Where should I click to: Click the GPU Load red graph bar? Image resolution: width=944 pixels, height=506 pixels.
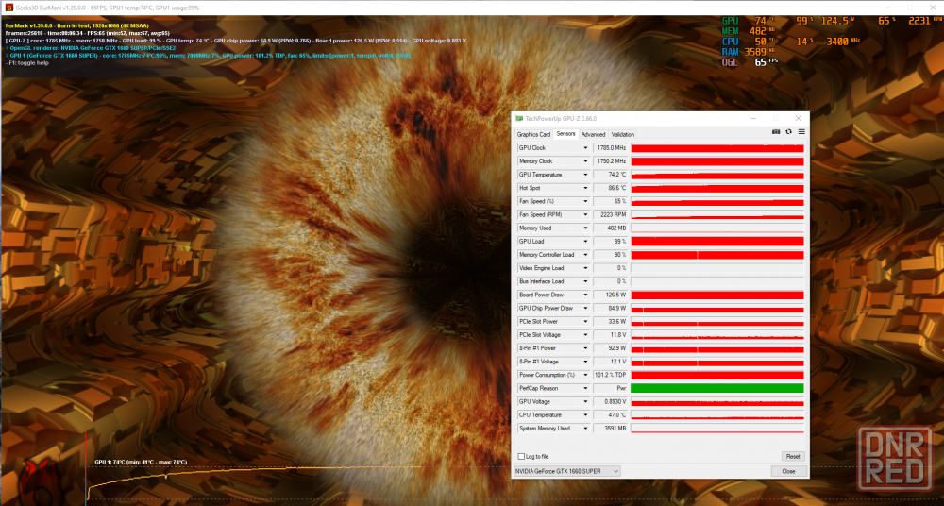coord(717,242)
